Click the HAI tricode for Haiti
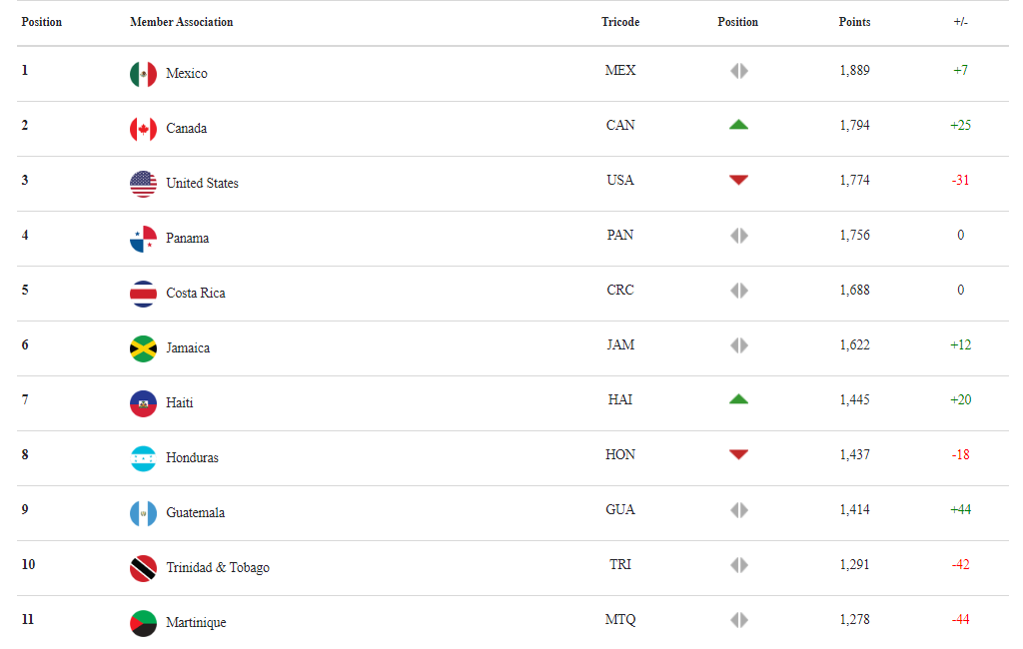The image size is (1023, 649). point(619,399)
